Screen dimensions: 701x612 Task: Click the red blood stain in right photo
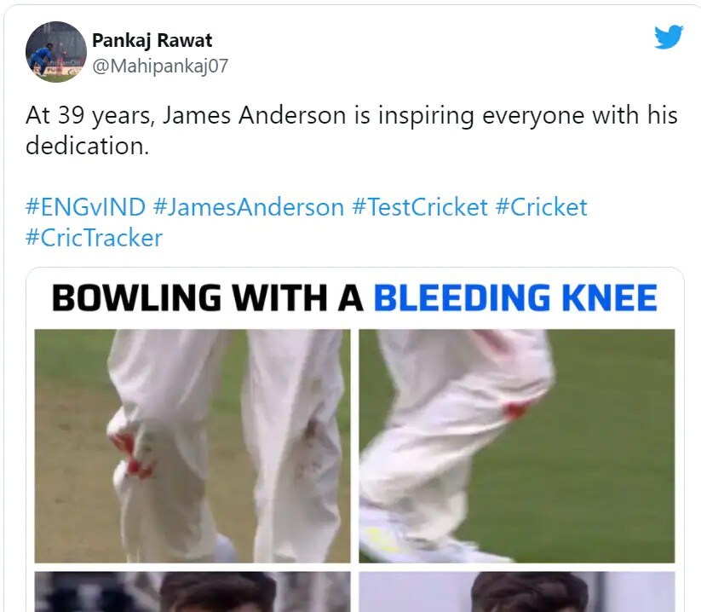[x=514, y=410]
